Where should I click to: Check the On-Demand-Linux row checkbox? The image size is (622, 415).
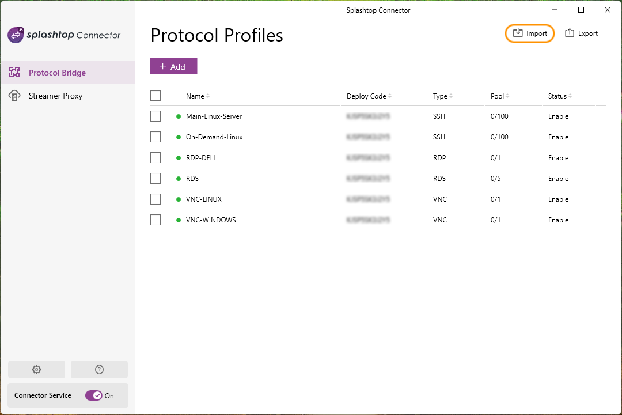coord(155,137)
